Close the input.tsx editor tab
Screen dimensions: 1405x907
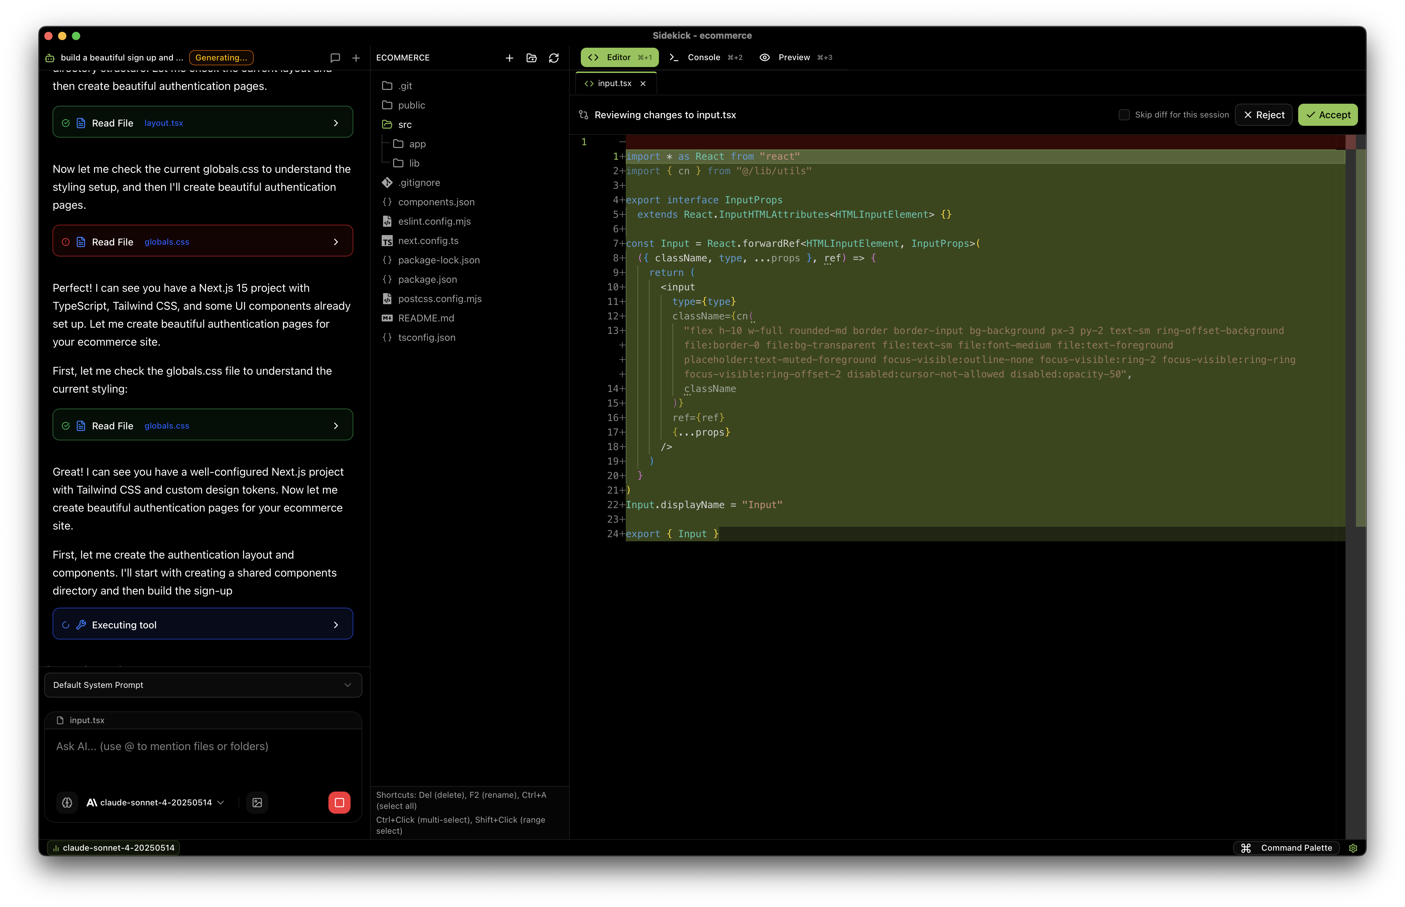point(643,84)
